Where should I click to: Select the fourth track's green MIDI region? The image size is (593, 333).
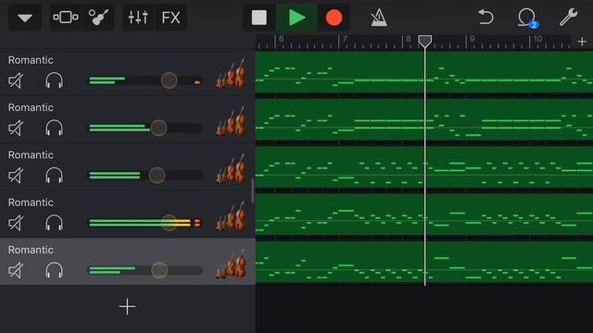(424, 215)
